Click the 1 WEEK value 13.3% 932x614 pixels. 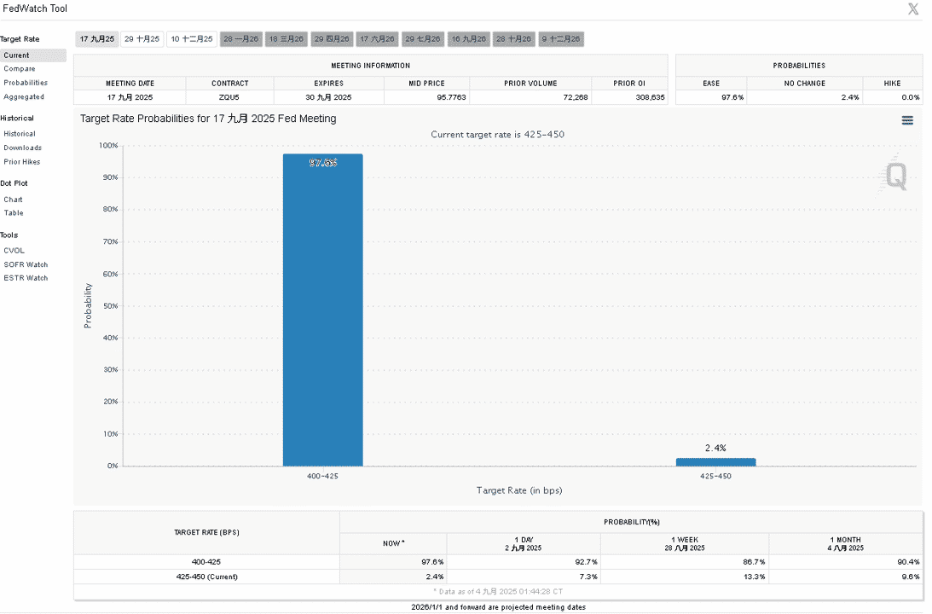pos(754,576)
